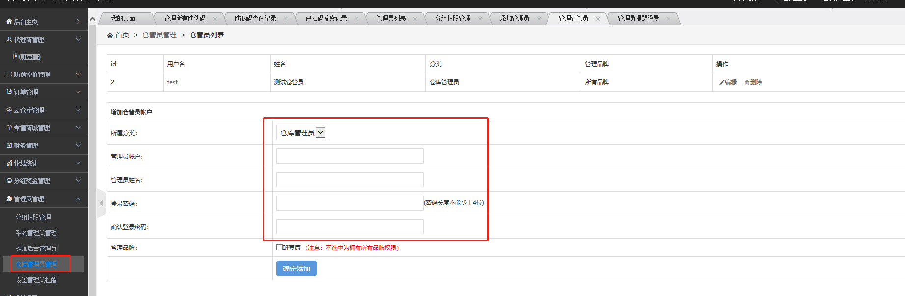Open the 所属分类 dropdown

coord(302,133)
